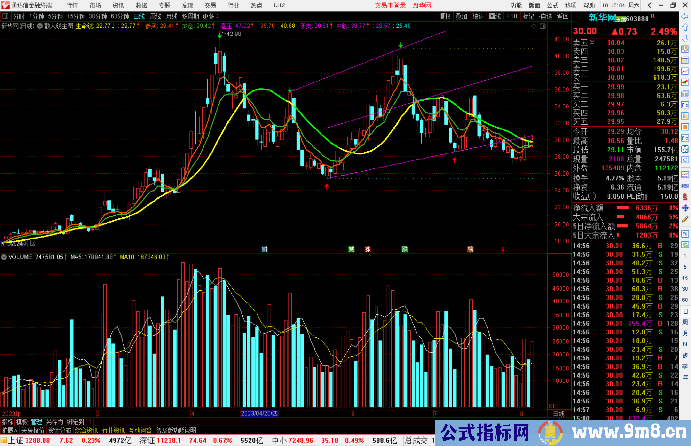Click the candlestick chart sidebar icon

pos(685,82)
